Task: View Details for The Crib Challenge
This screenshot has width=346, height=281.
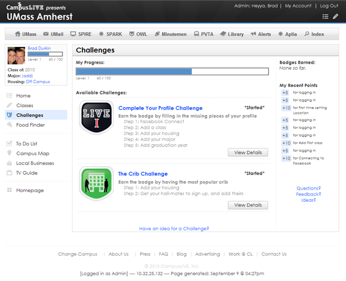Action: click(x=248, y=205)
